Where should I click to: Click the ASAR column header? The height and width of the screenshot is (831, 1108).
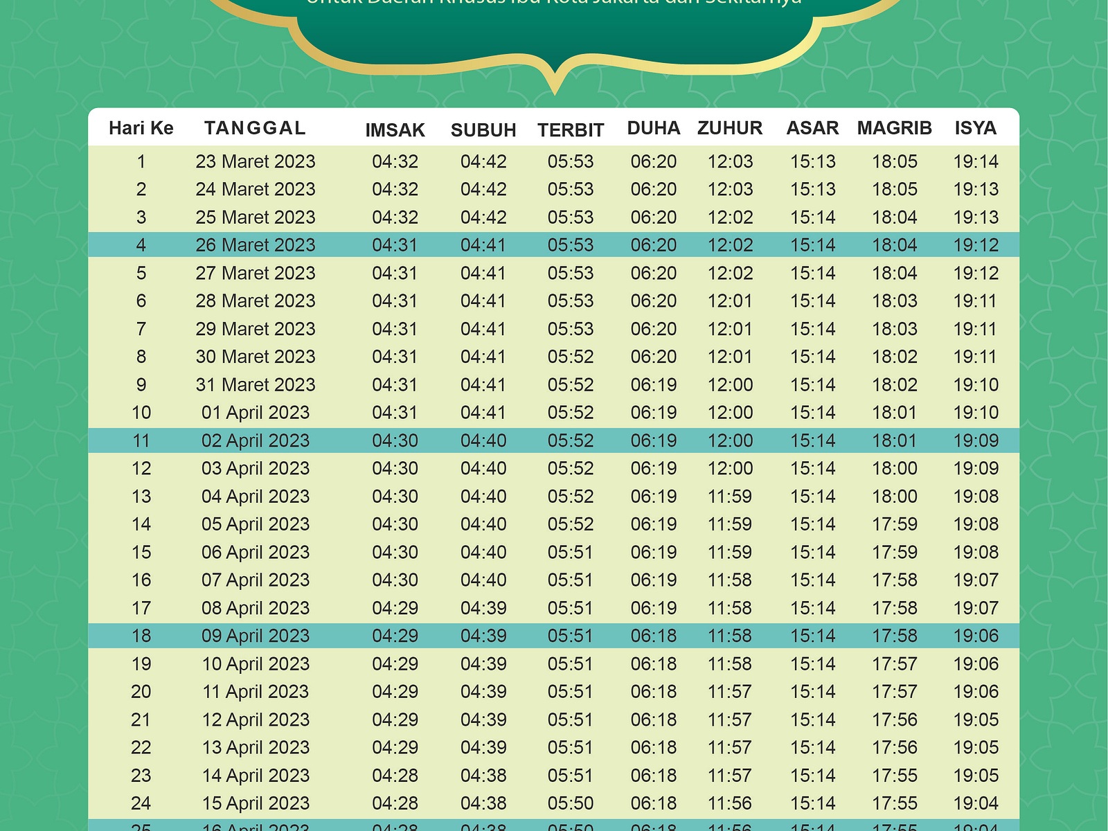pyautogui.click(x=812, y=128)
